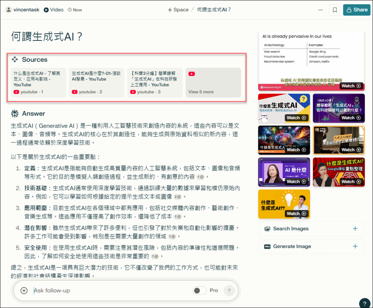
Task: Click the Answer section icon
Action: 15,113
